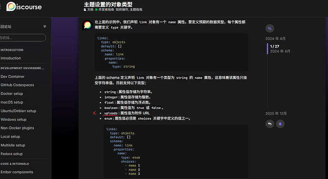
Task: Open Introduction in the sidebar
Action: [10, 58]
